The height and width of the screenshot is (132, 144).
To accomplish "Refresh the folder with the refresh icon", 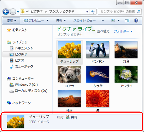I will 93,12.
